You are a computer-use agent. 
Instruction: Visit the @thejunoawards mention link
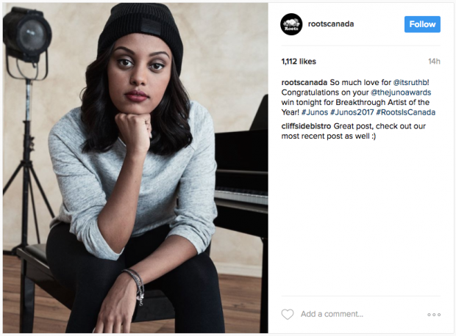pyautogui.click(x=401, y=92)
